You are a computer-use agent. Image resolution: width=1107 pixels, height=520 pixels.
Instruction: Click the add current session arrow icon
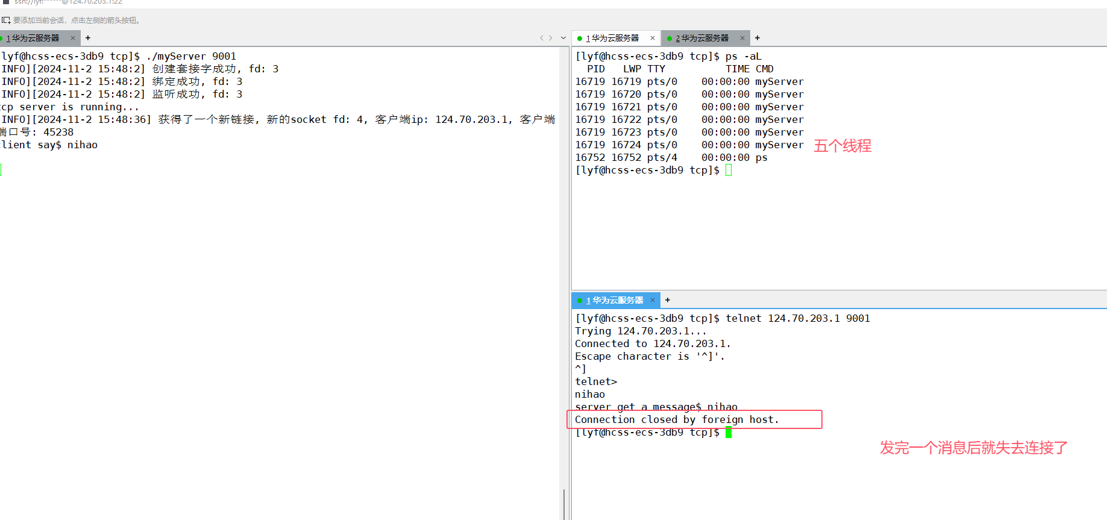[6, 20]
